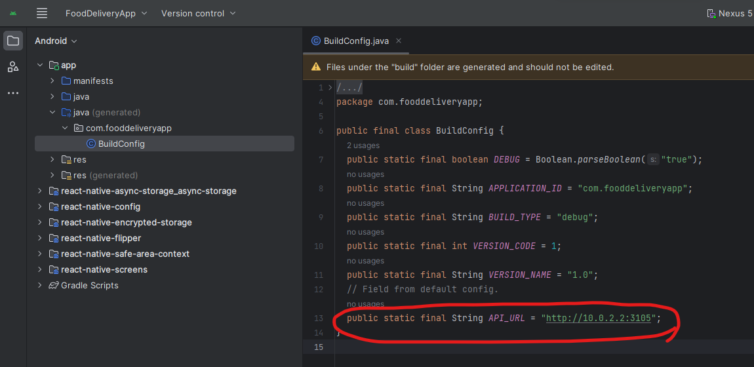Expand the java folder
This screenshot has height=367, width=754.
tap(52, 96)
